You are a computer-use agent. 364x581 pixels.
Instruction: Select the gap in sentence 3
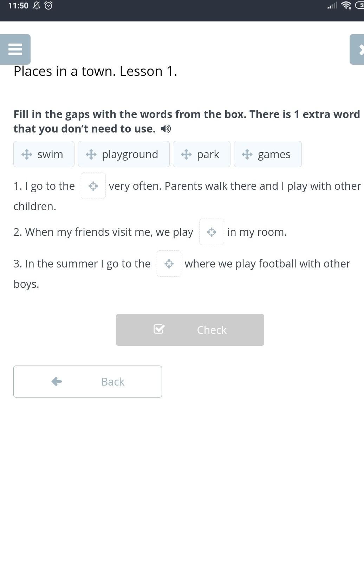pos(169,264)
